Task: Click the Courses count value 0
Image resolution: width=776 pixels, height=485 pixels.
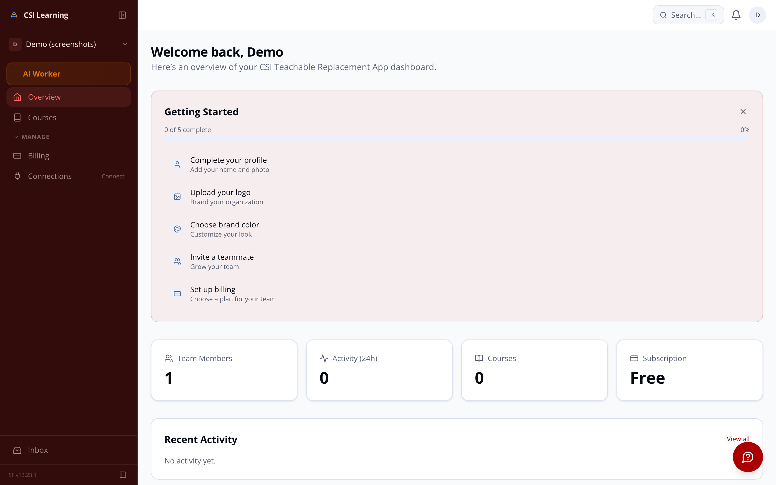Action: point(479,378)
